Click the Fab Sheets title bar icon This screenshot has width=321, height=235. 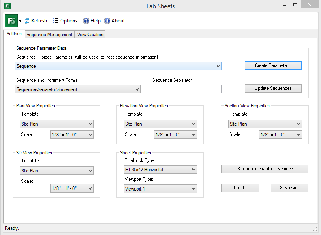[7, 6]
